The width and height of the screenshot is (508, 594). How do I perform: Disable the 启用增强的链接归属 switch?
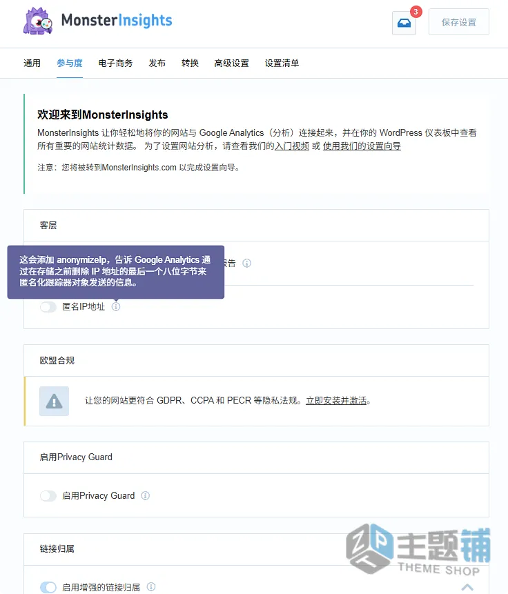(48, 587)
